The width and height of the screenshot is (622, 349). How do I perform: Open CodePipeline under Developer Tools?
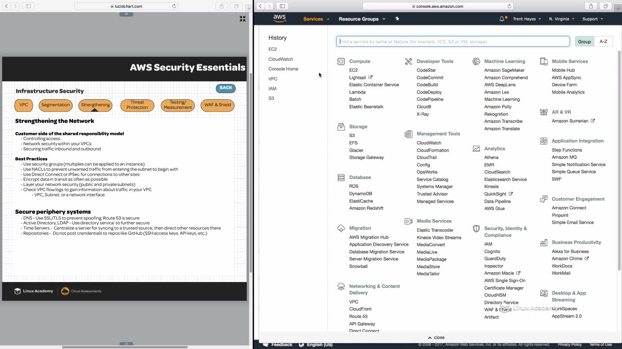(430, 99)
